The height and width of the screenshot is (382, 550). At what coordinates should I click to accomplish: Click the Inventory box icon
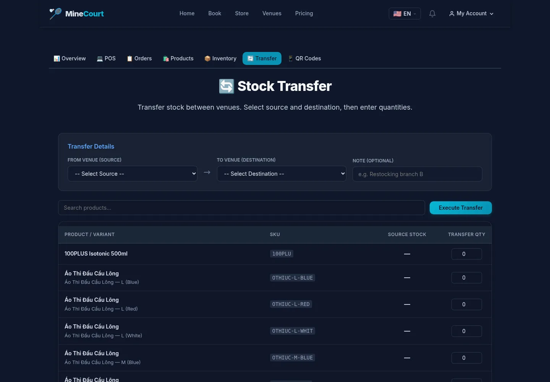(207, 58)
